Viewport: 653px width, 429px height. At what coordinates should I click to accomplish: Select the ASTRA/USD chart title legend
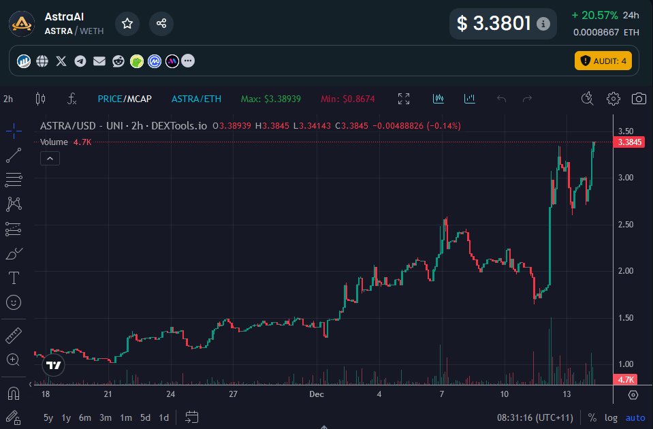123,126
